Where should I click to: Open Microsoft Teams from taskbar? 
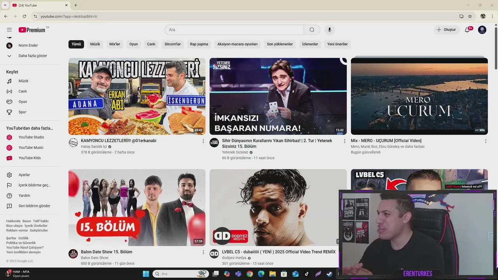click(238, 274)
